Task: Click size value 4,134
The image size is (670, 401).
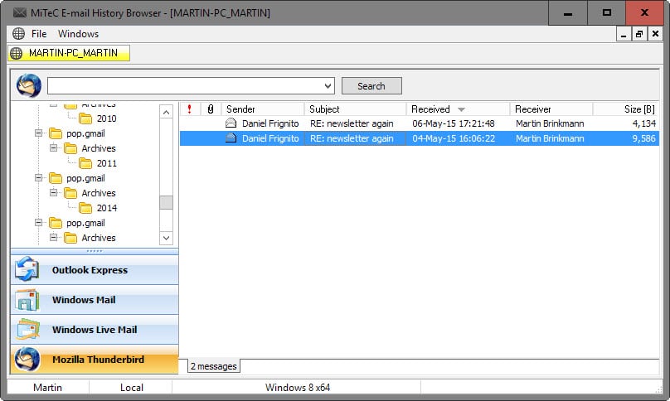Action: click(643, 123)
